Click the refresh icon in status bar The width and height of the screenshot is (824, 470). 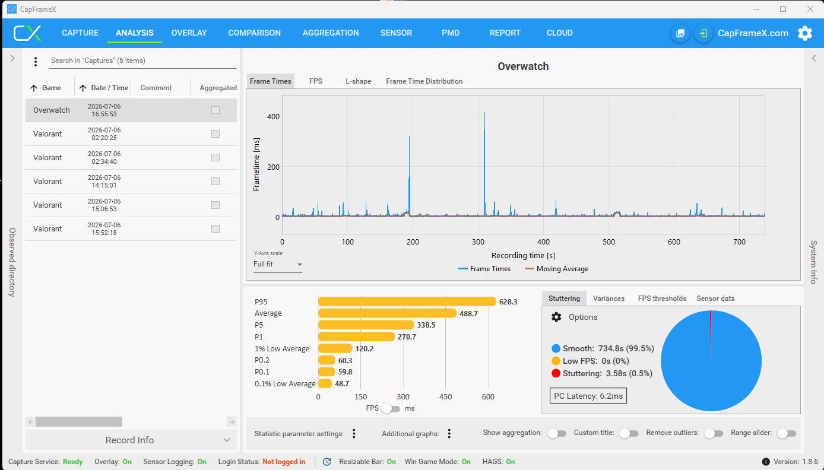pyautogui.click(x=327, y=462)
